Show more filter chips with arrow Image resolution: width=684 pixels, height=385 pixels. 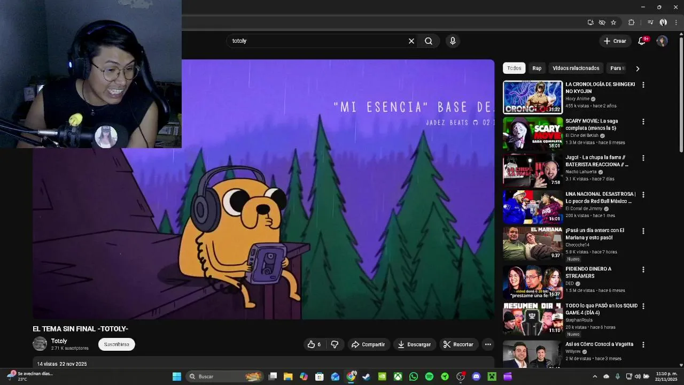637,68
